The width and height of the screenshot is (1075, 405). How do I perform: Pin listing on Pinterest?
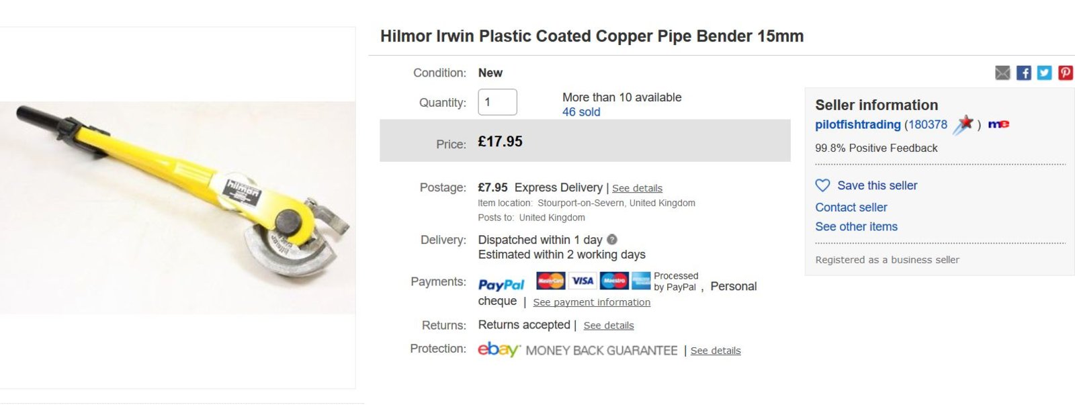tap(1066, 73)
